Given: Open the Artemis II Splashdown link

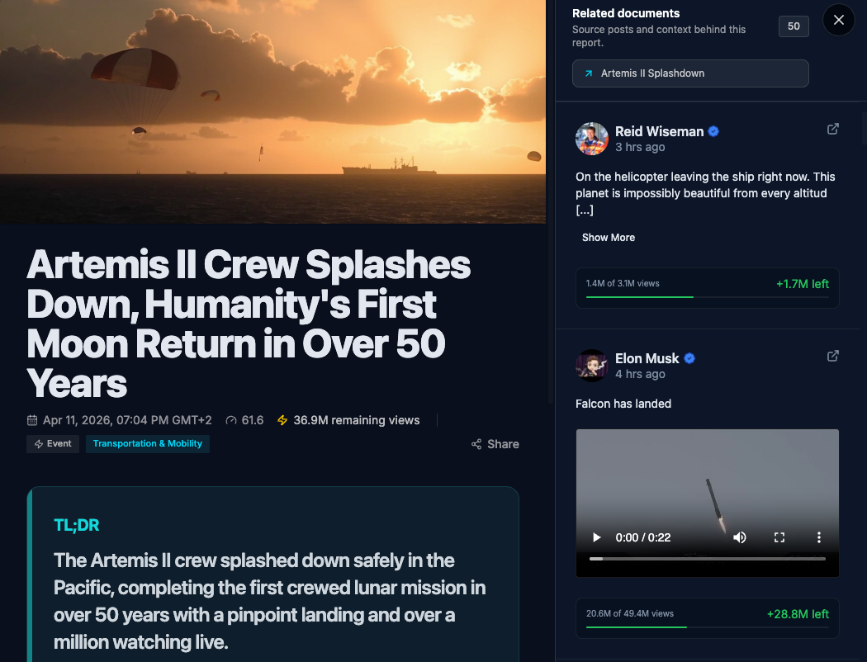Looking at the screenshot, I should pyautogui.click(x=689, y=73).
